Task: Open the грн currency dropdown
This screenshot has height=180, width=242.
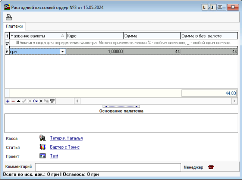Action: (x=63, y=52)
